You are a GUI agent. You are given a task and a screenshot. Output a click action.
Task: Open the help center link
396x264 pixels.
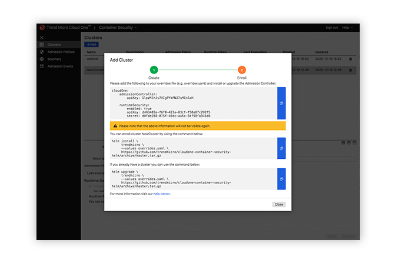(x=162, y=194)
